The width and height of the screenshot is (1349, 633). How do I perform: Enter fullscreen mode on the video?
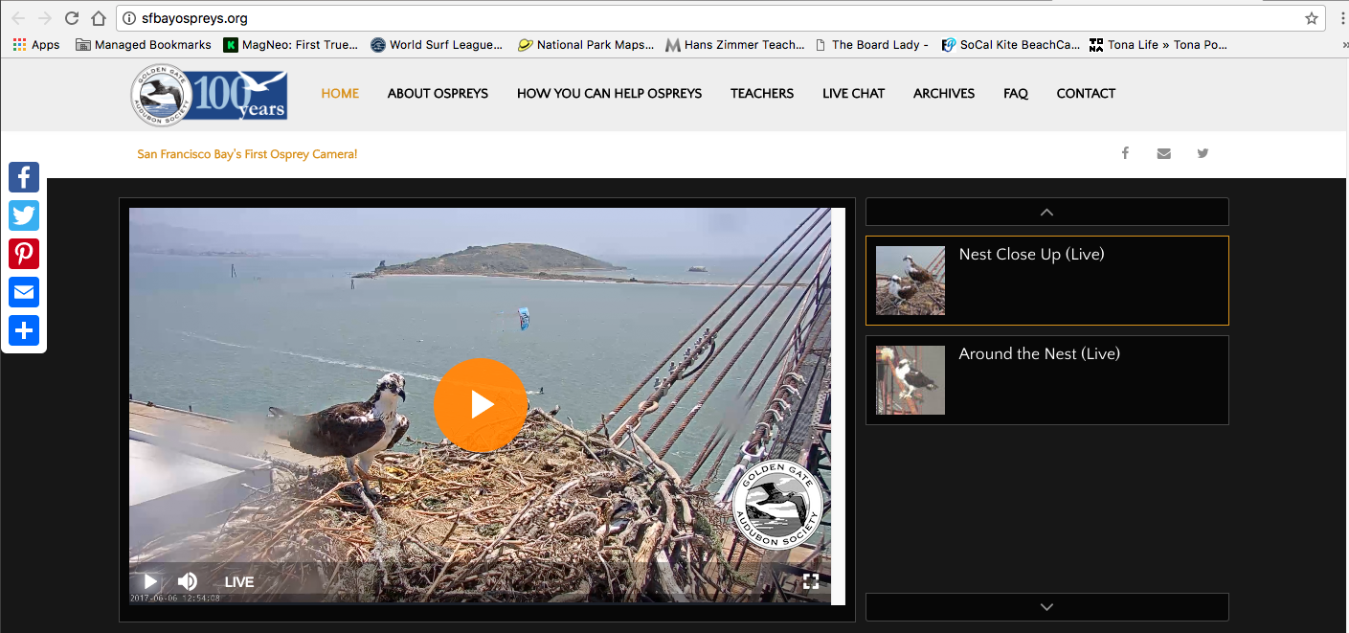pos(810,581)
